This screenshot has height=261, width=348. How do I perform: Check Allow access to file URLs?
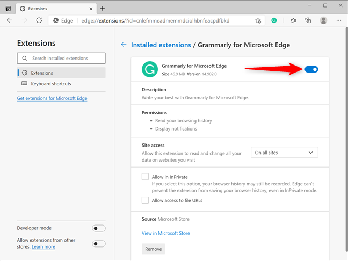coord(145,200)
